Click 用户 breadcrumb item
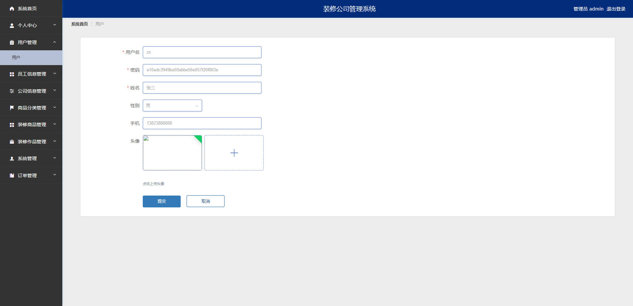 click(x=100, y=24)
